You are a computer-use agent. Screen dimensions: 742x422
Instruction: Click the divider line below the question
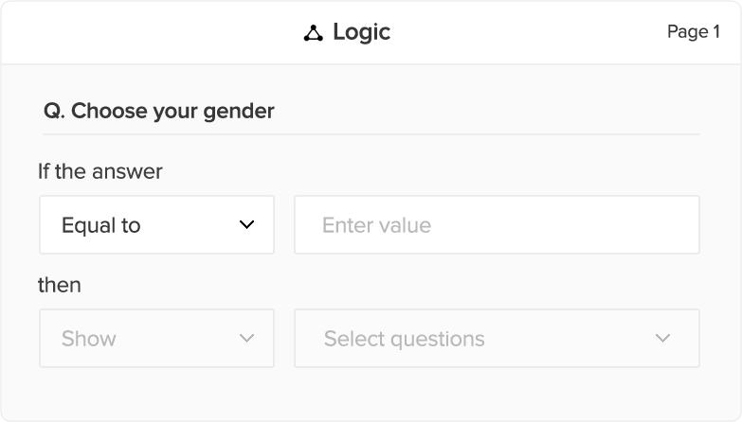371,134
